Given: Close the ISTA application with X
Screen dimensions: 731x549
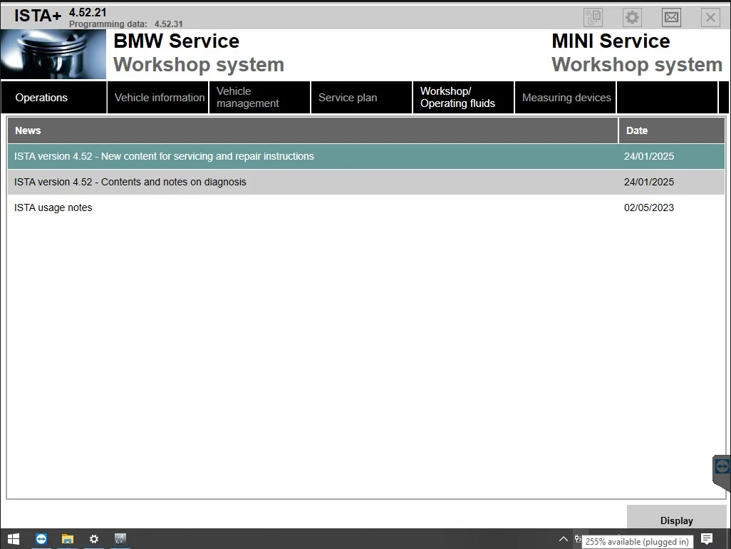Looking at the screenshot, I should tap(710, 18).
